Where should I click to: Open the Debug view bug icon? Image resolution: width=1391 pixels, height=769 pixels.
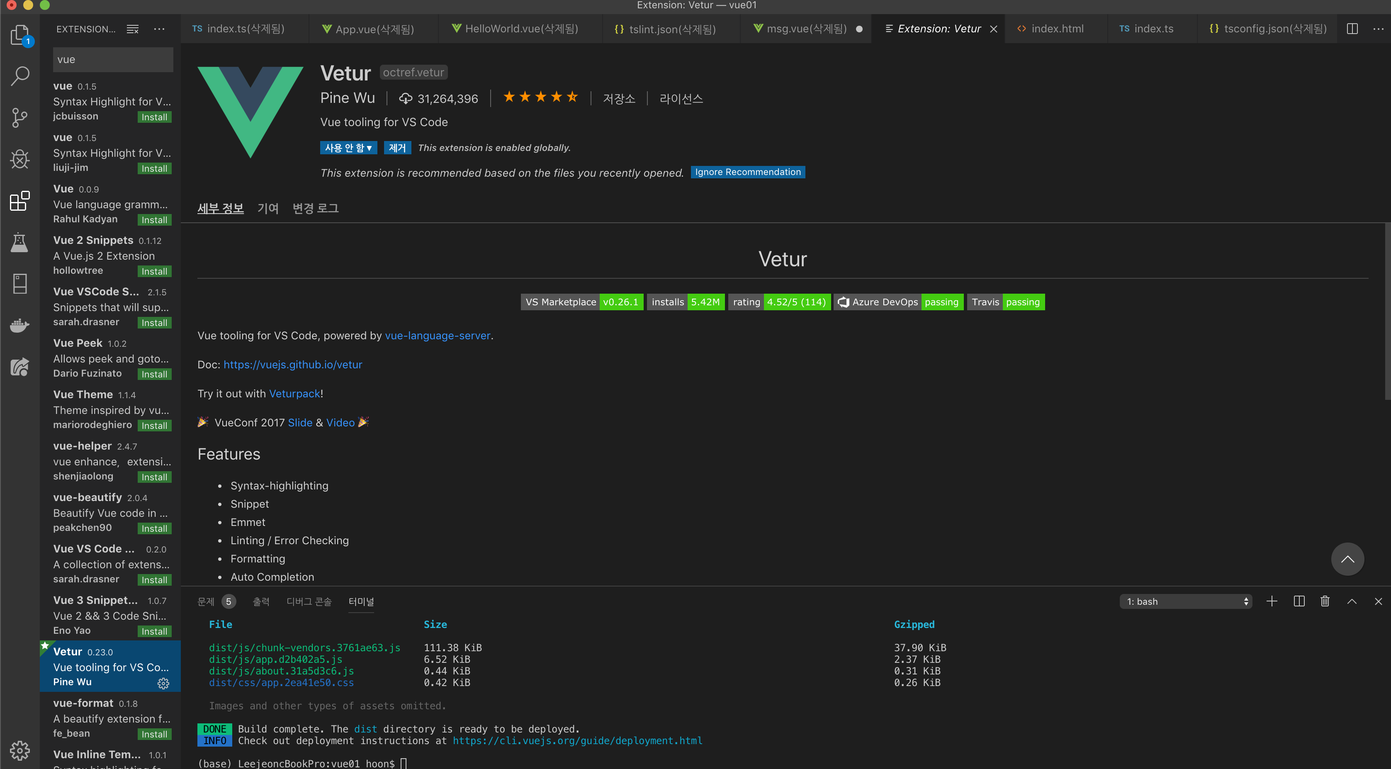point(19,159)
